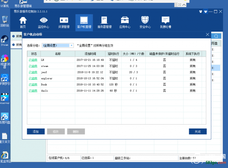Close the 客户机启动项 dialog
This screenshot has width=228, height=168.
(x=207, y=35)
